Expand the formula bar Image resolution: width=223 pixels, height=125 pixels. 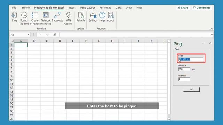(212, 35)
